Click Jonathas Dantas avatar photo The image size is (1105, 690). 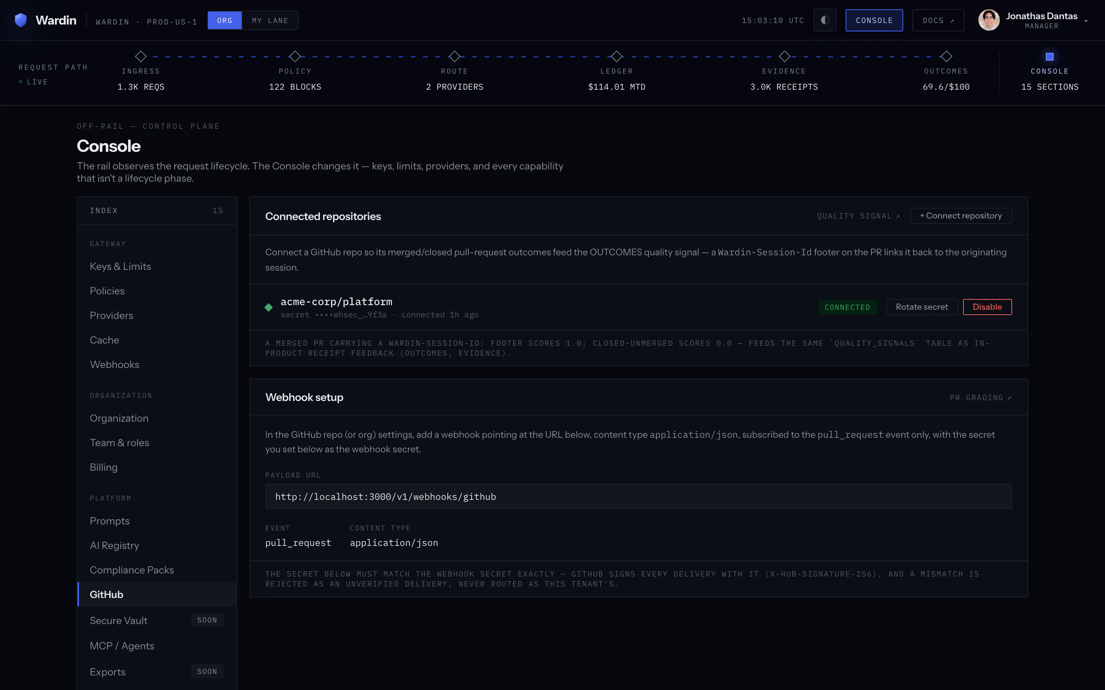coord(989,20)
